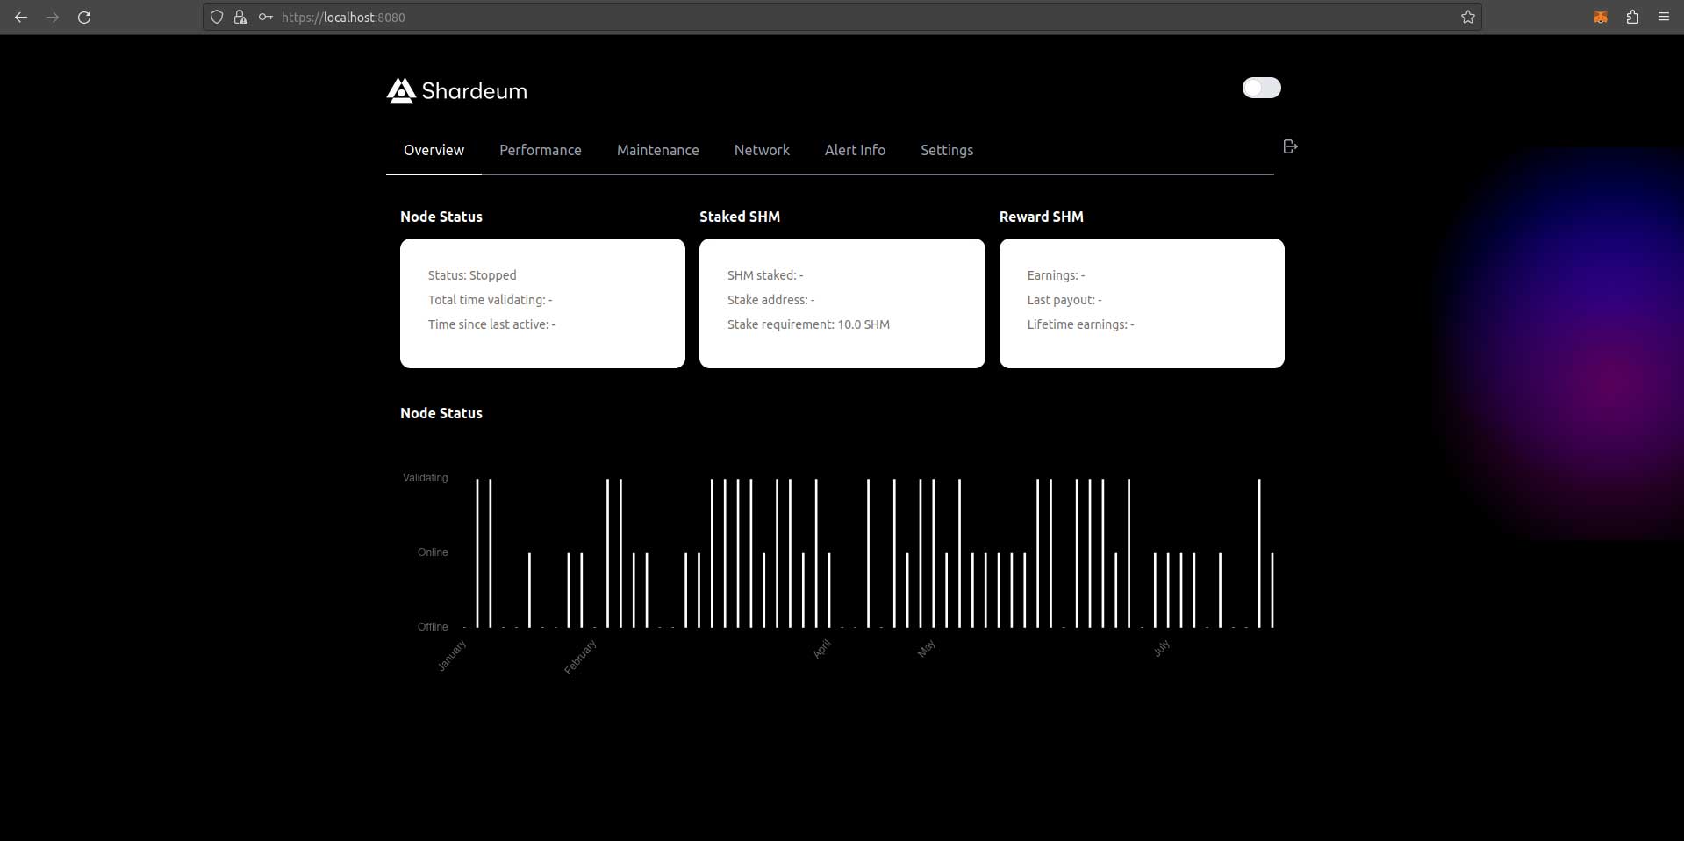Select the Alert Info tab

click(x=855, y=150)
